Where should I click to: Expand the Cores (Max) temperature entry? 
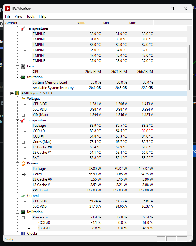tap(23, 142)
